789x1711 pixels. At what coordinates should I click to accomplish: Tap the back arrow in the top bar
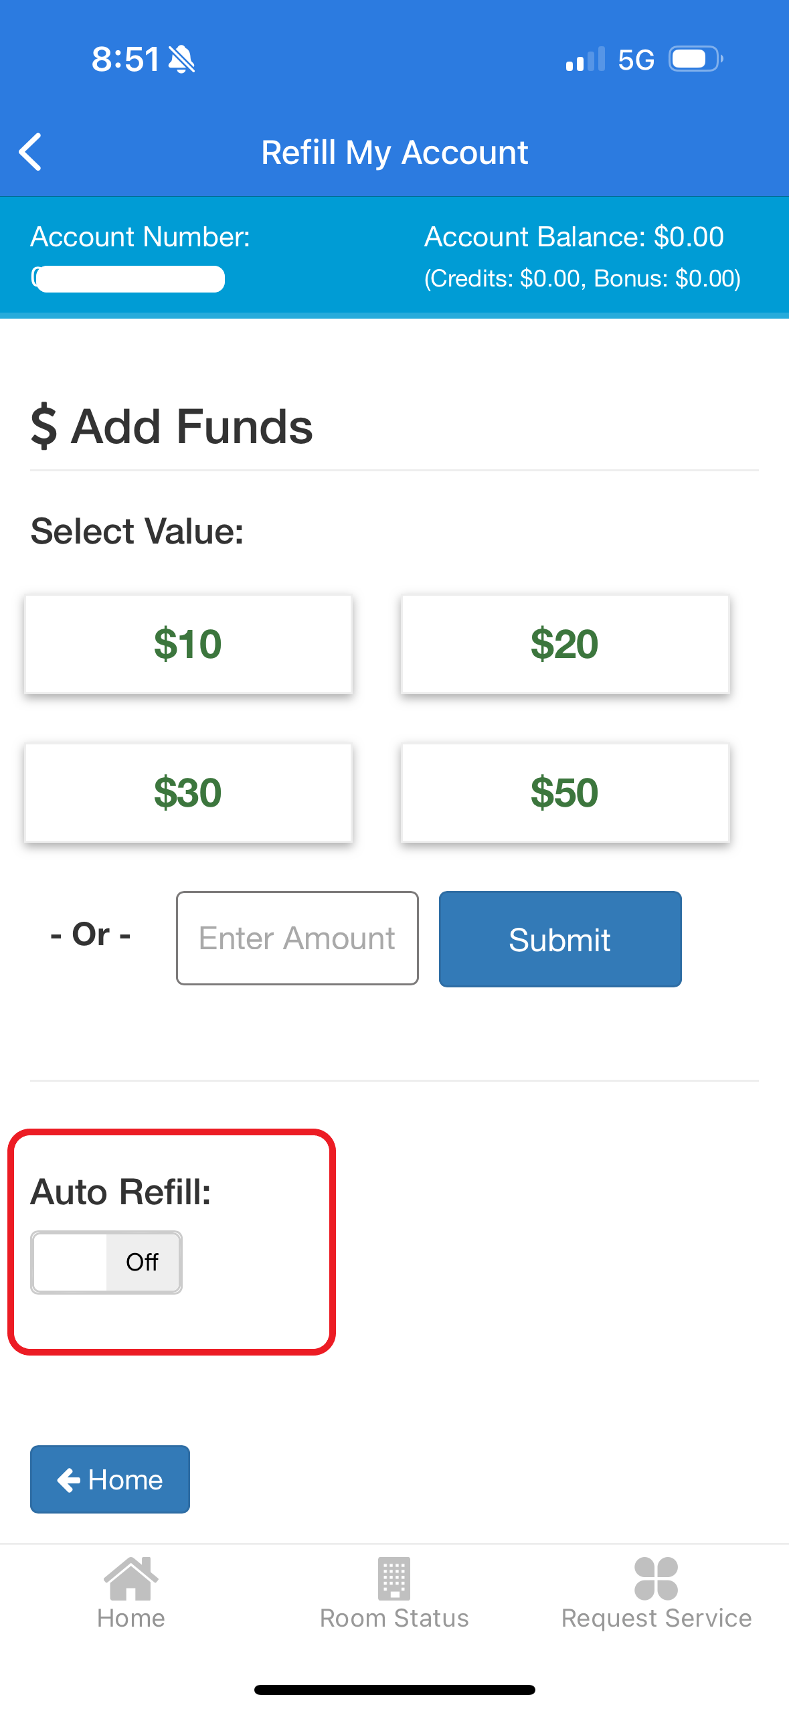(x=29, y=152)
